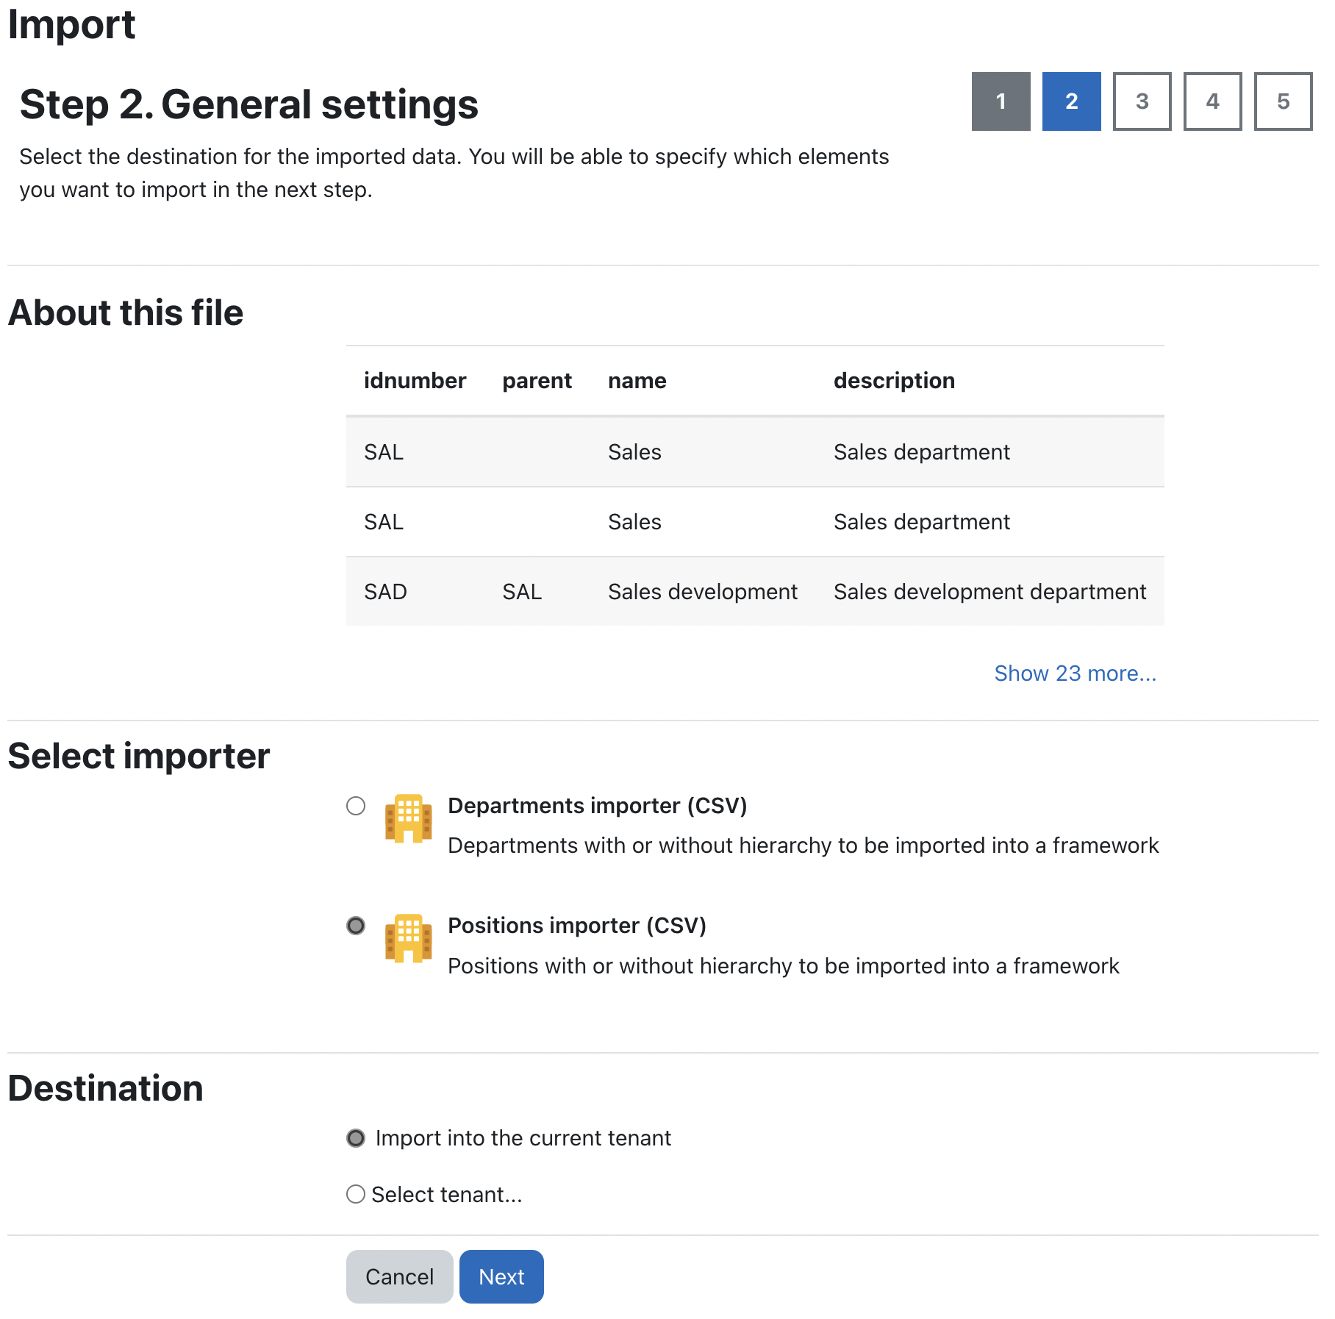The width and height of the screenshot is (1335, 1319).
Task: Expand the table with Show 23 more
Action: [1075, 673]
